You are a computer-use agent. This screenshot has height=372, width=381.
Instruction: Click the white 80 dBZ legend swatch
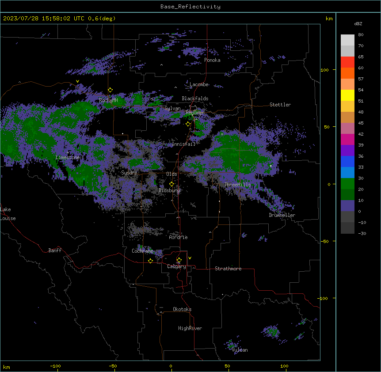click(x=347, y=40)
